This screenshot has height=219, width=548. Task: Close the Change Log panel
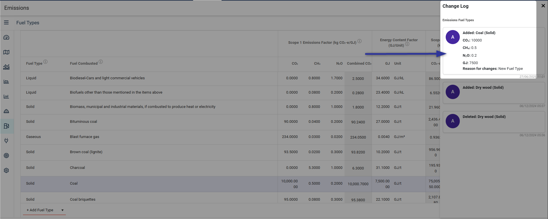[x=543, y=6]
